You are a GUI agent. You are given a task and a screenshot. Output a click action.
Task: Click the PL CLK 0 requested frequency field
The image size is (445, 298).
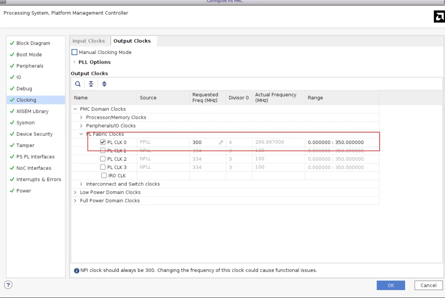coord(208,142)
